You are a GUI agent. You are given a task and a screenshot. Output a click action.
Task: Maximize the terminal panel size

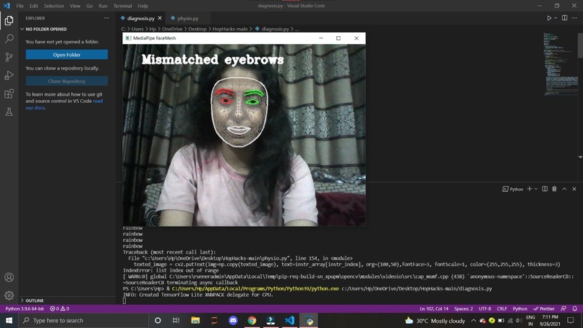(x=564, y=189)
